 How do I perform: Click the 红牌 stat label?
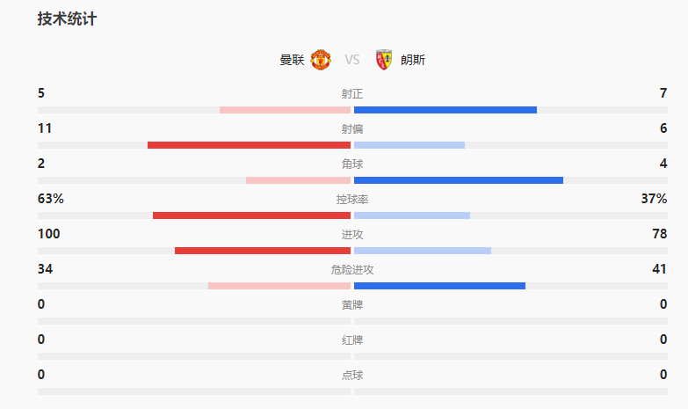pyautogui.click(x=352, y=340)
